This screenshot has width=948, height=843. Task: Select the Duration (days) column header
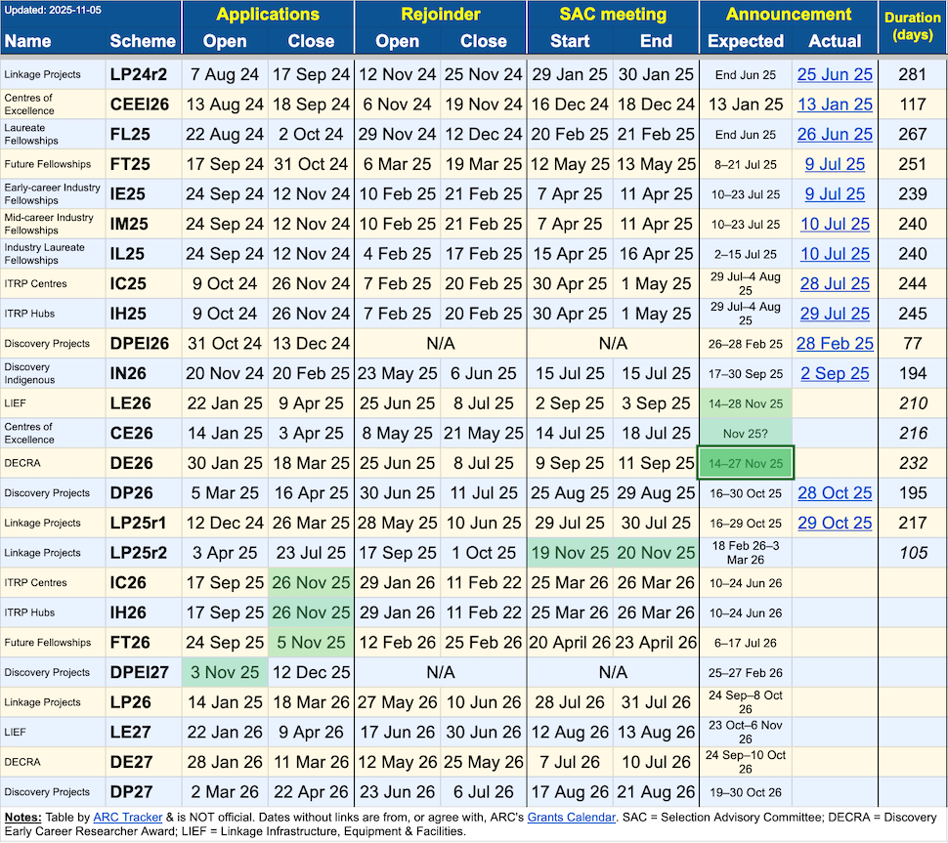coord(912,28)
